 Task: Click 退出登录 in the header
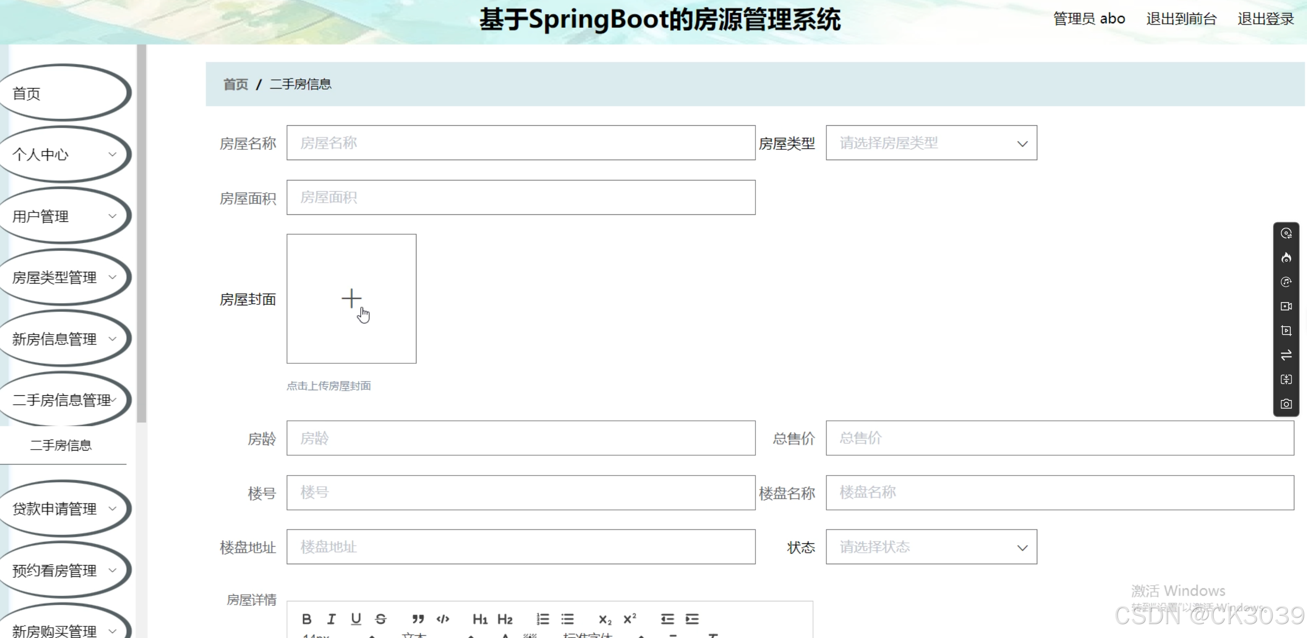click(1265, 19)
